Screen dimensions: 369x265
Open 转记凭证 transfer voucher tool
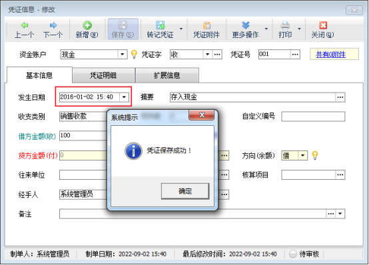coord(160,25)
